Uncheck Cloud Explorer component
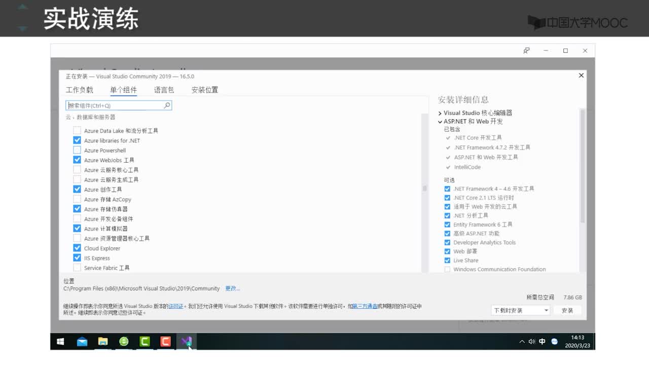Image resolution: width=649 pixels, height=365 pixels. (77, 248)
